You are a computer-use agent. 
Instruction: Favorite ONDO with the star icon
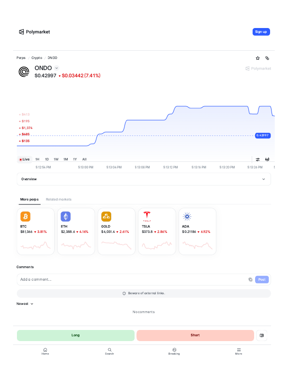258,58
